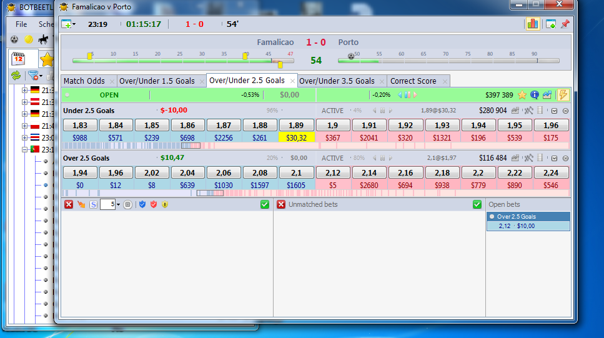
Task: Click the red cancel button beside Unmatched bets
Action: (281, 204)
